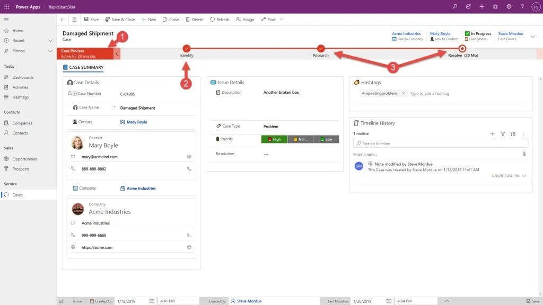Screen dimensions: 543x305
Task: Click Save in the bottom status bar
Action: [532, 301]
